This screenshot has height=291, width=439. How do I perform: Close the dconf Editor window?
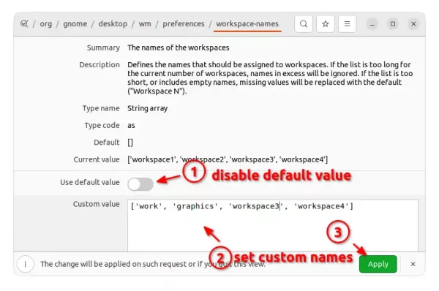click(413, 24)
